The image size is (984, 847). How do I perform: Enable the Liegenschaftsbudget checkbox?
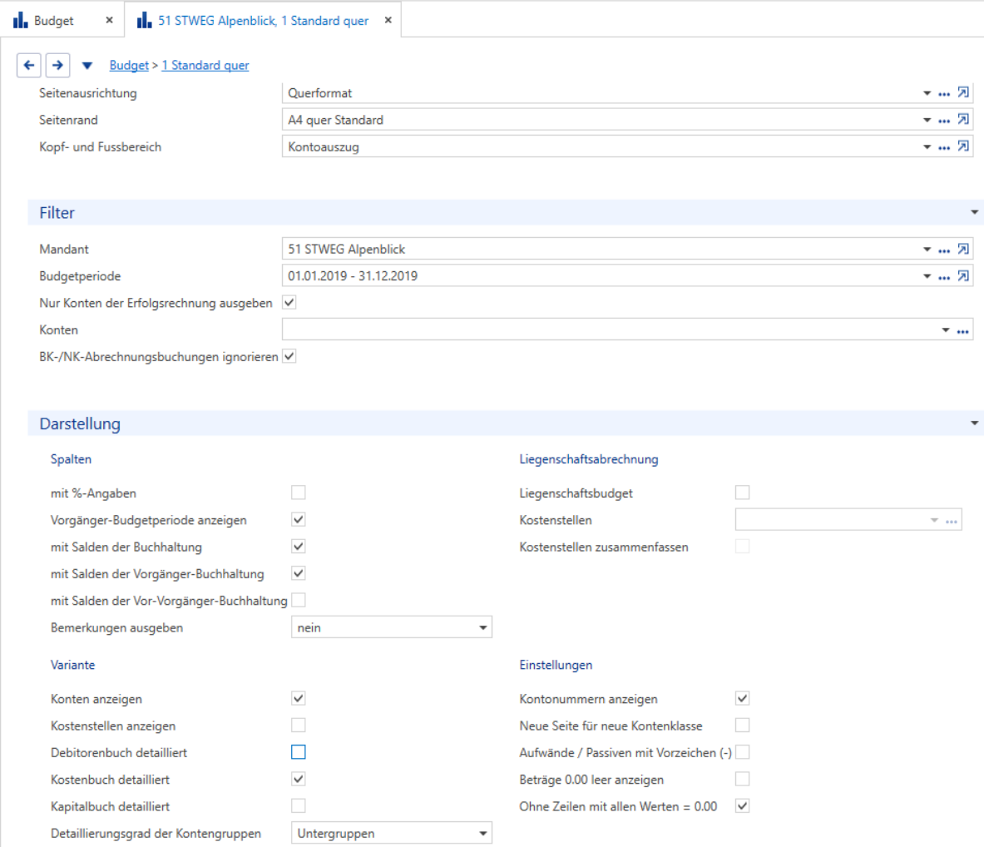click(x=743, y=493)
